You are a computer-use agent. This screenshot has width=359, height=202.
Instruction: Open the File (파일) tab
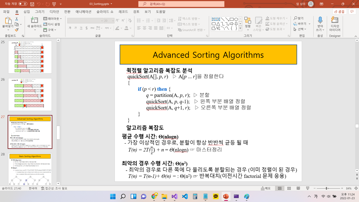point(6,12)
